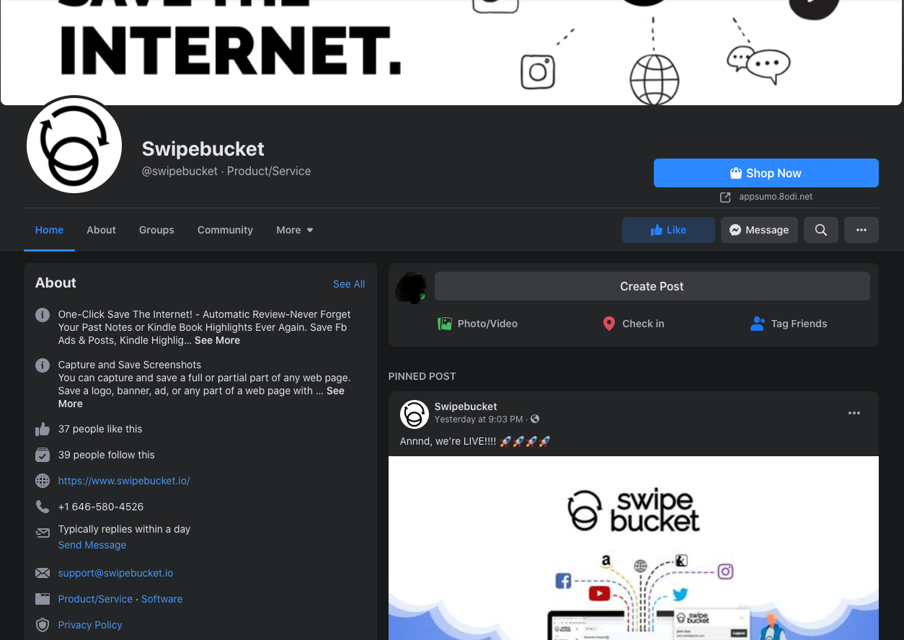Open the Community tab
The width and height of the screenshot is (904, 640).
(225, 230)
